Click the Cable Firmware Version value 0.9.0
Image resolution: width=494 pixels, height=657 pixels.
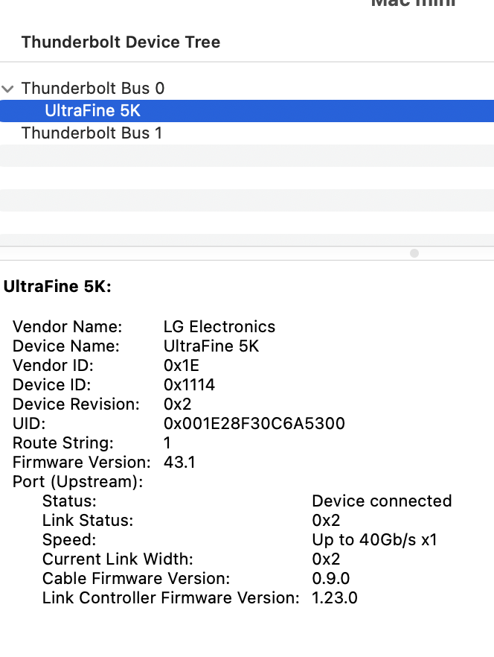coord(331,579)
